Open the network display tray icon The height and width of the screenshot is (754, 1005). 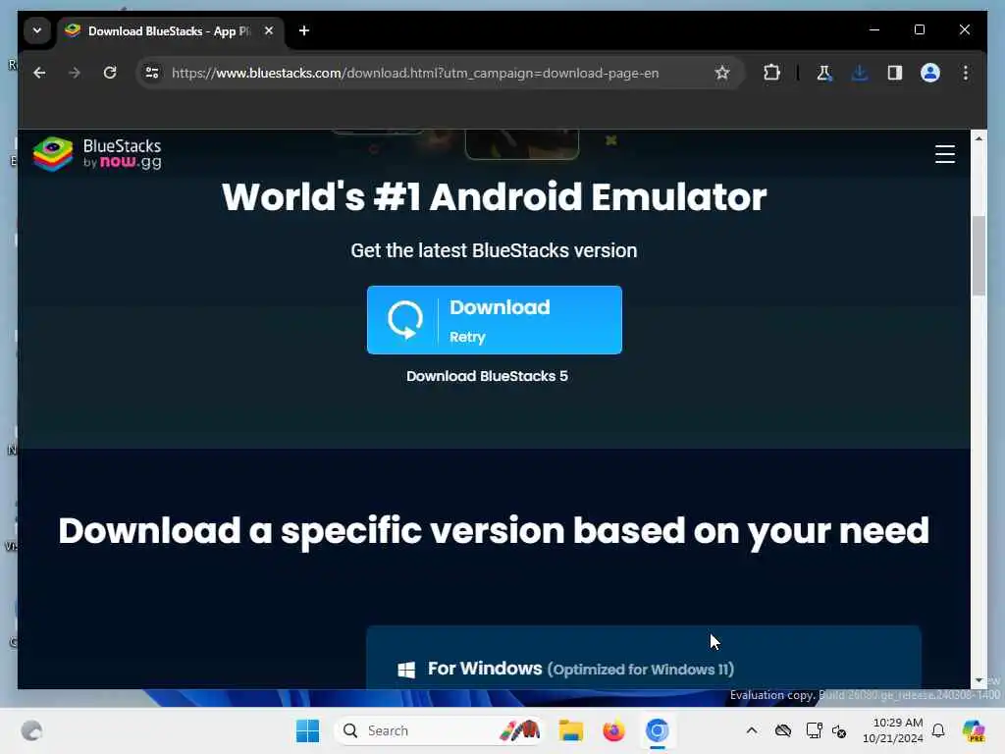pos(814,730)
